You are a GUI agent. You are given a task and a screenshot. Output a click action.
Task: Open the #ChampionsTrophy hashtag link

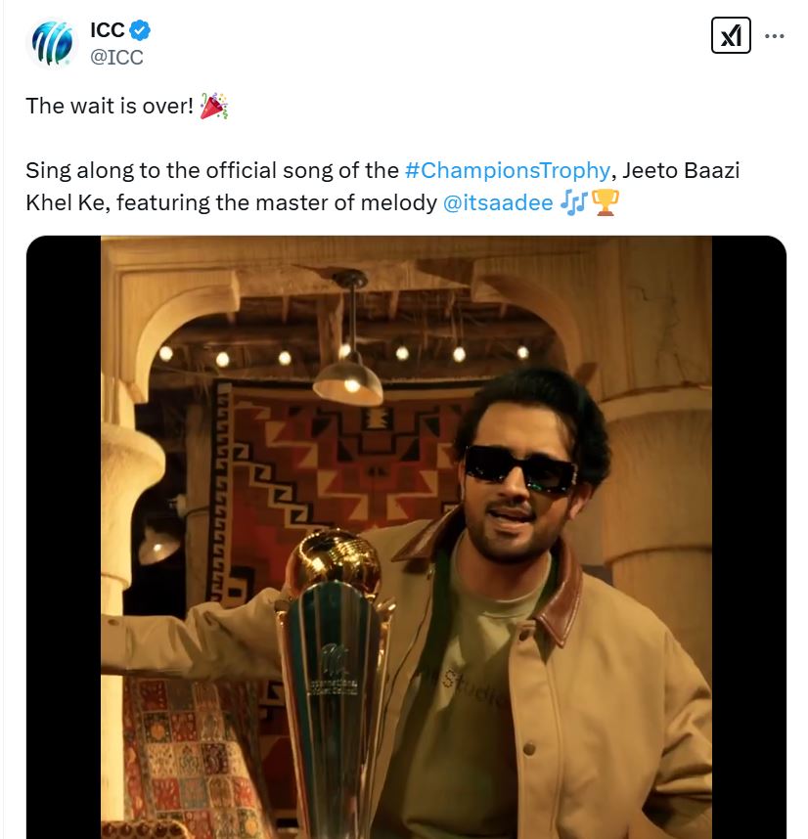tap(508, 171)
